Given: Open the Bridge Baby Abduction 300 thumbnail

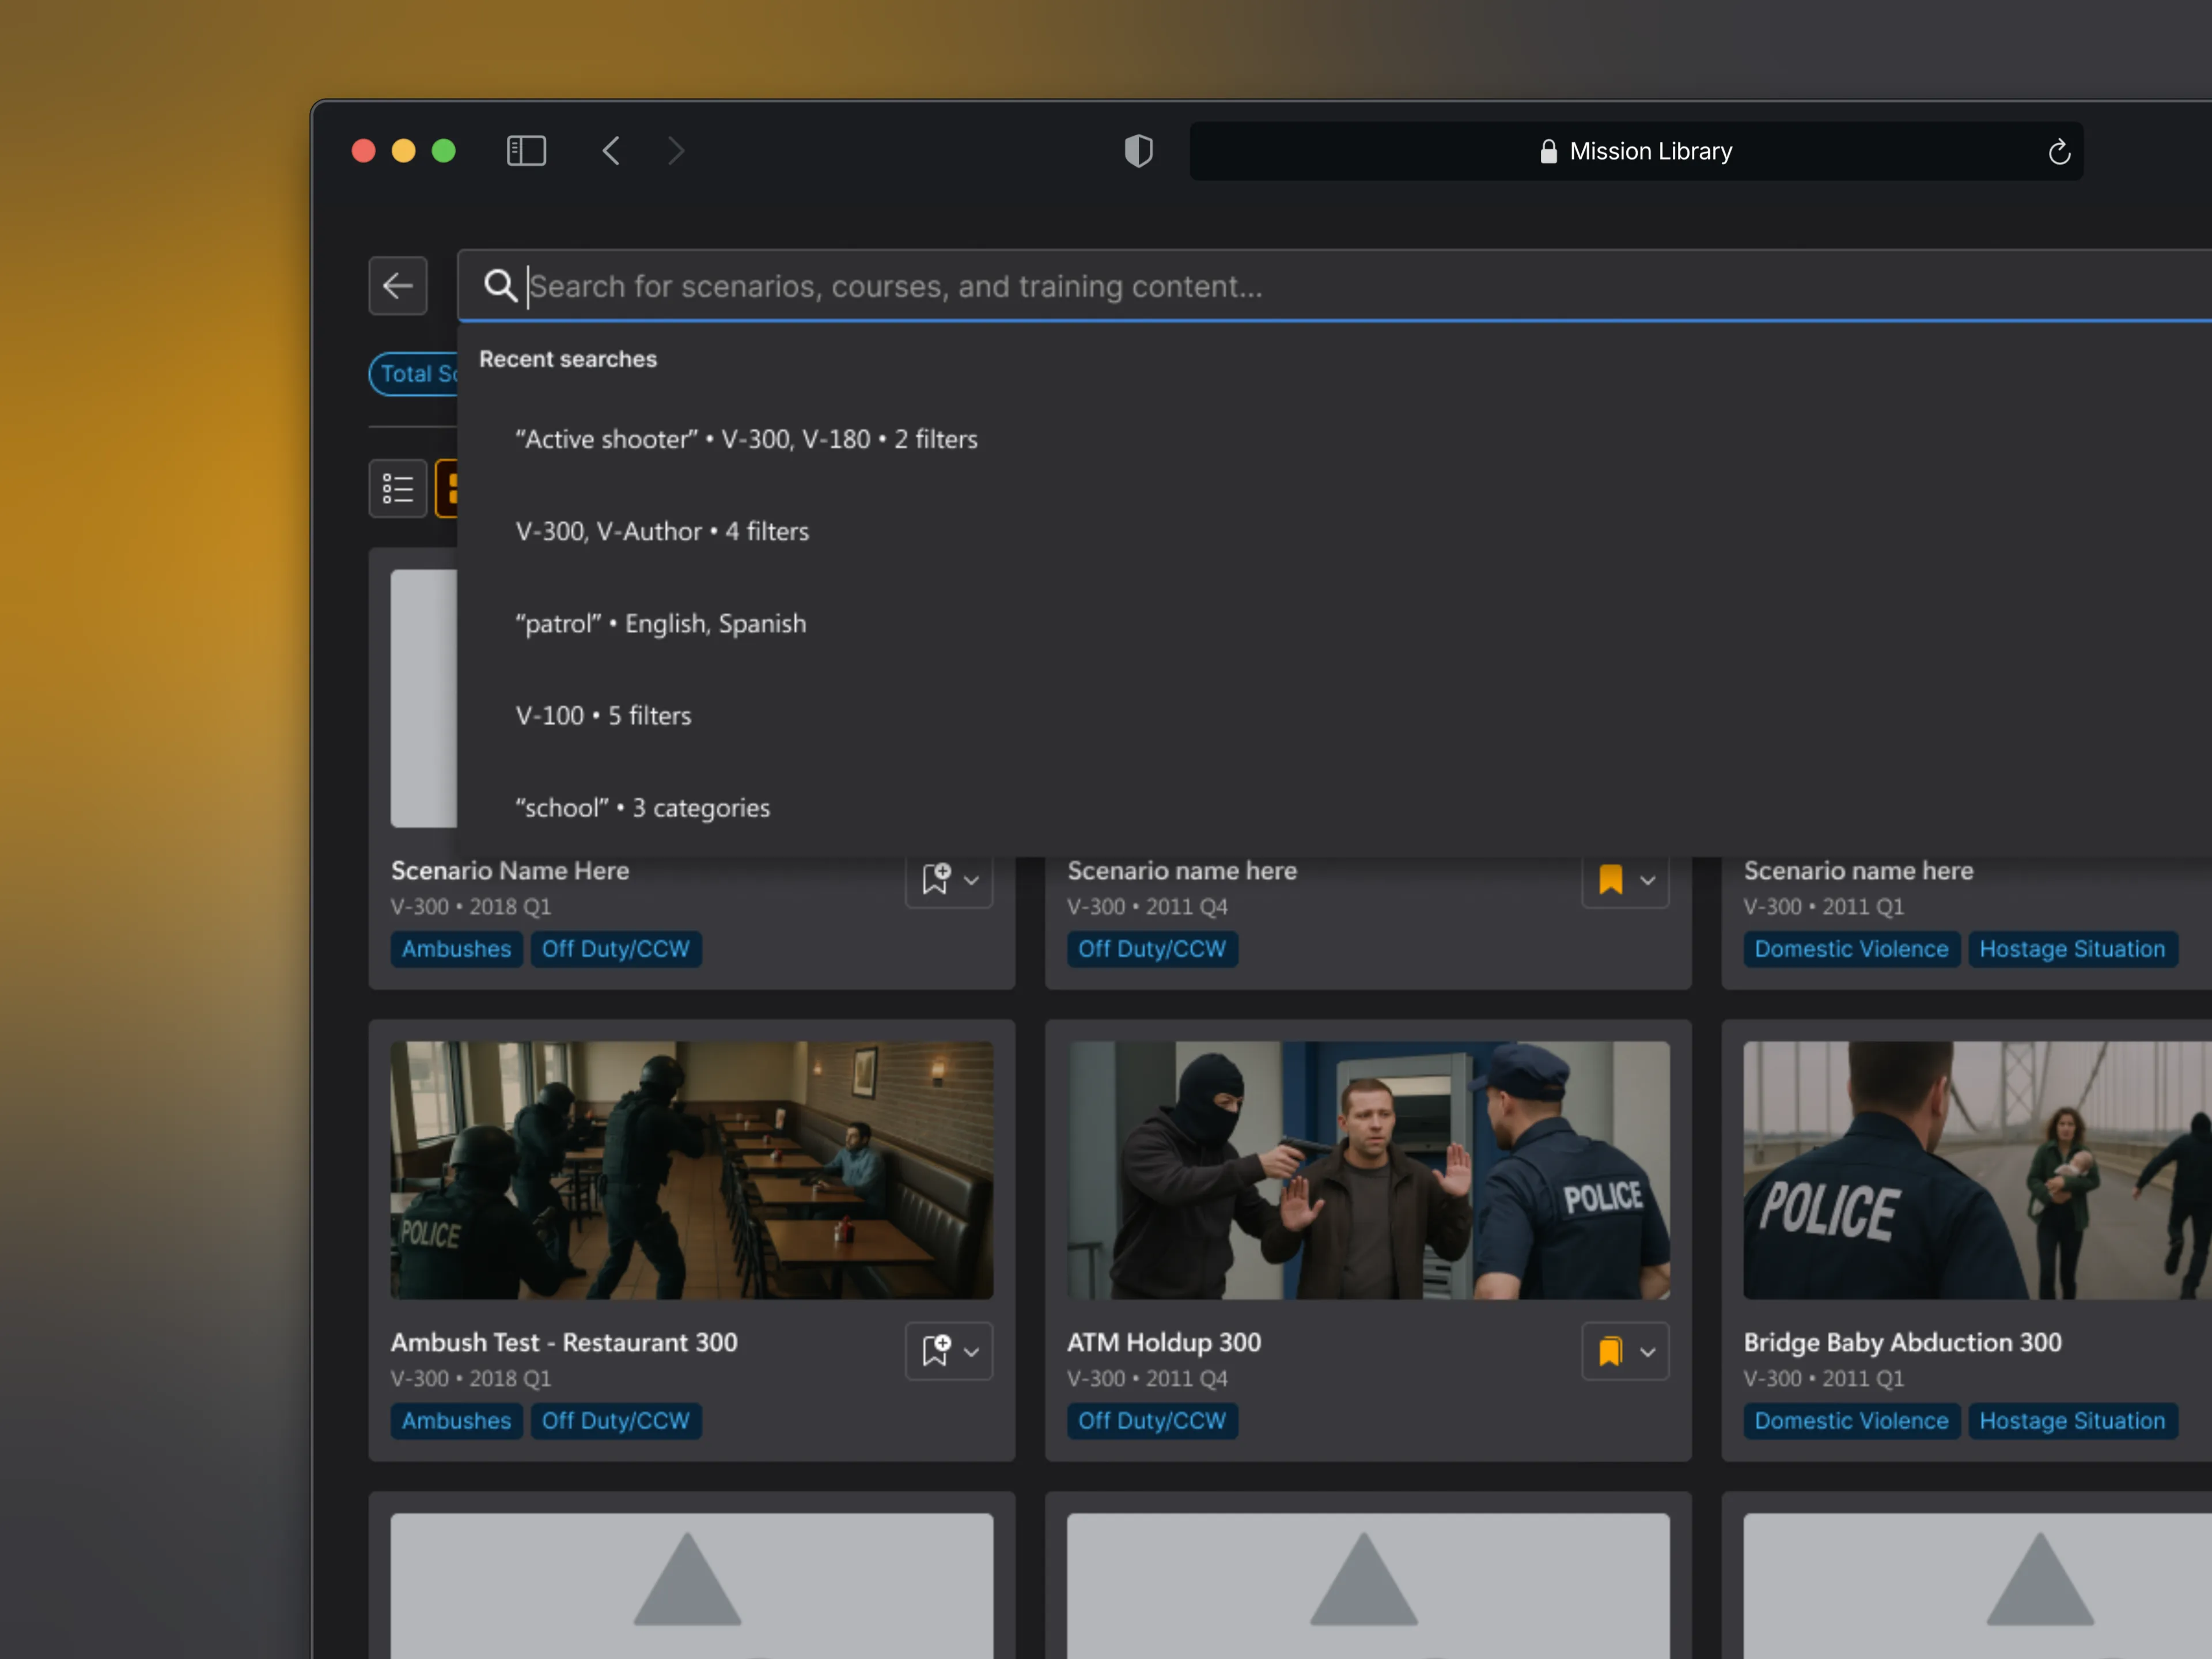Looking at the screenshot, I should pyautogui.click(x=1978, y=1170).
